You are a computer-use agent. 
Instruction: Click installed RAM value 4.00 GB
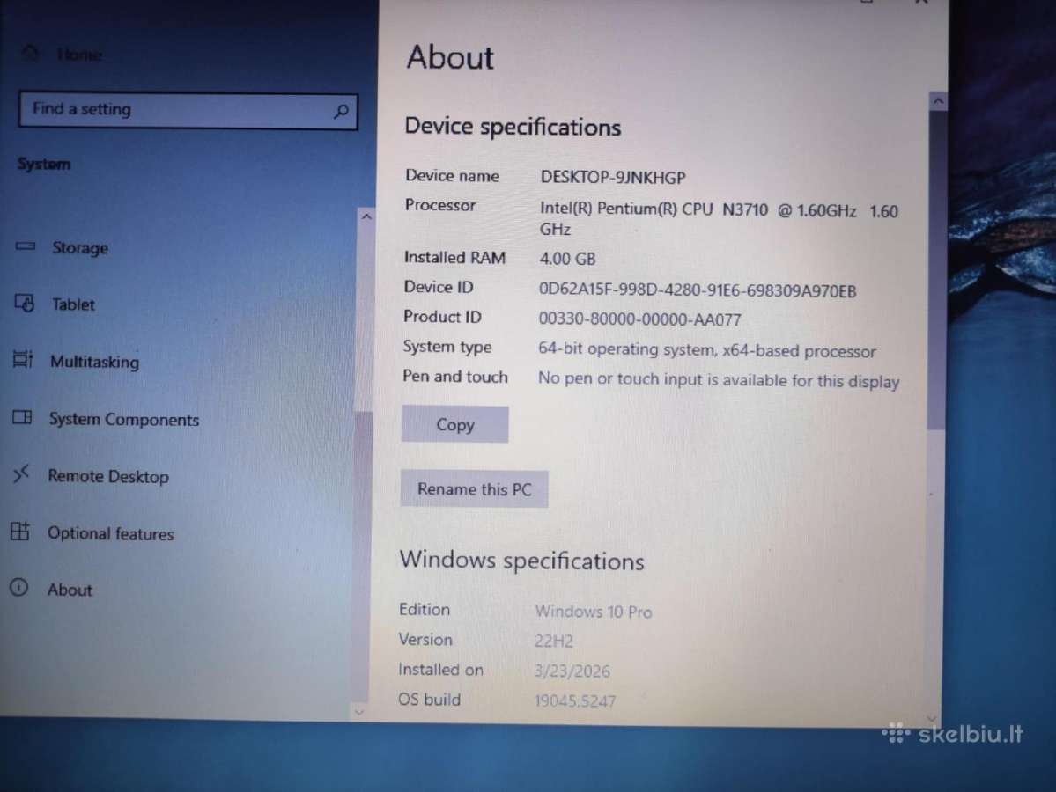pos(567,259)
